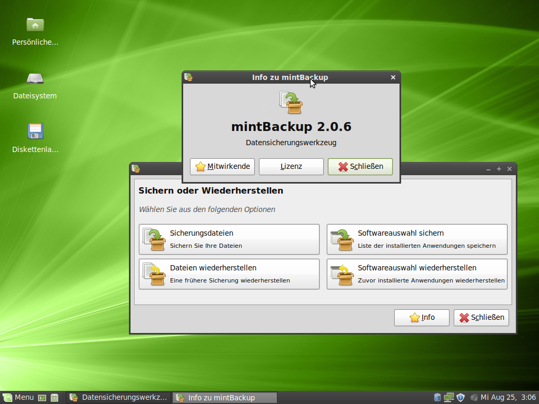Select Softwareauswahl wiederherstellen option

(416, 274)
